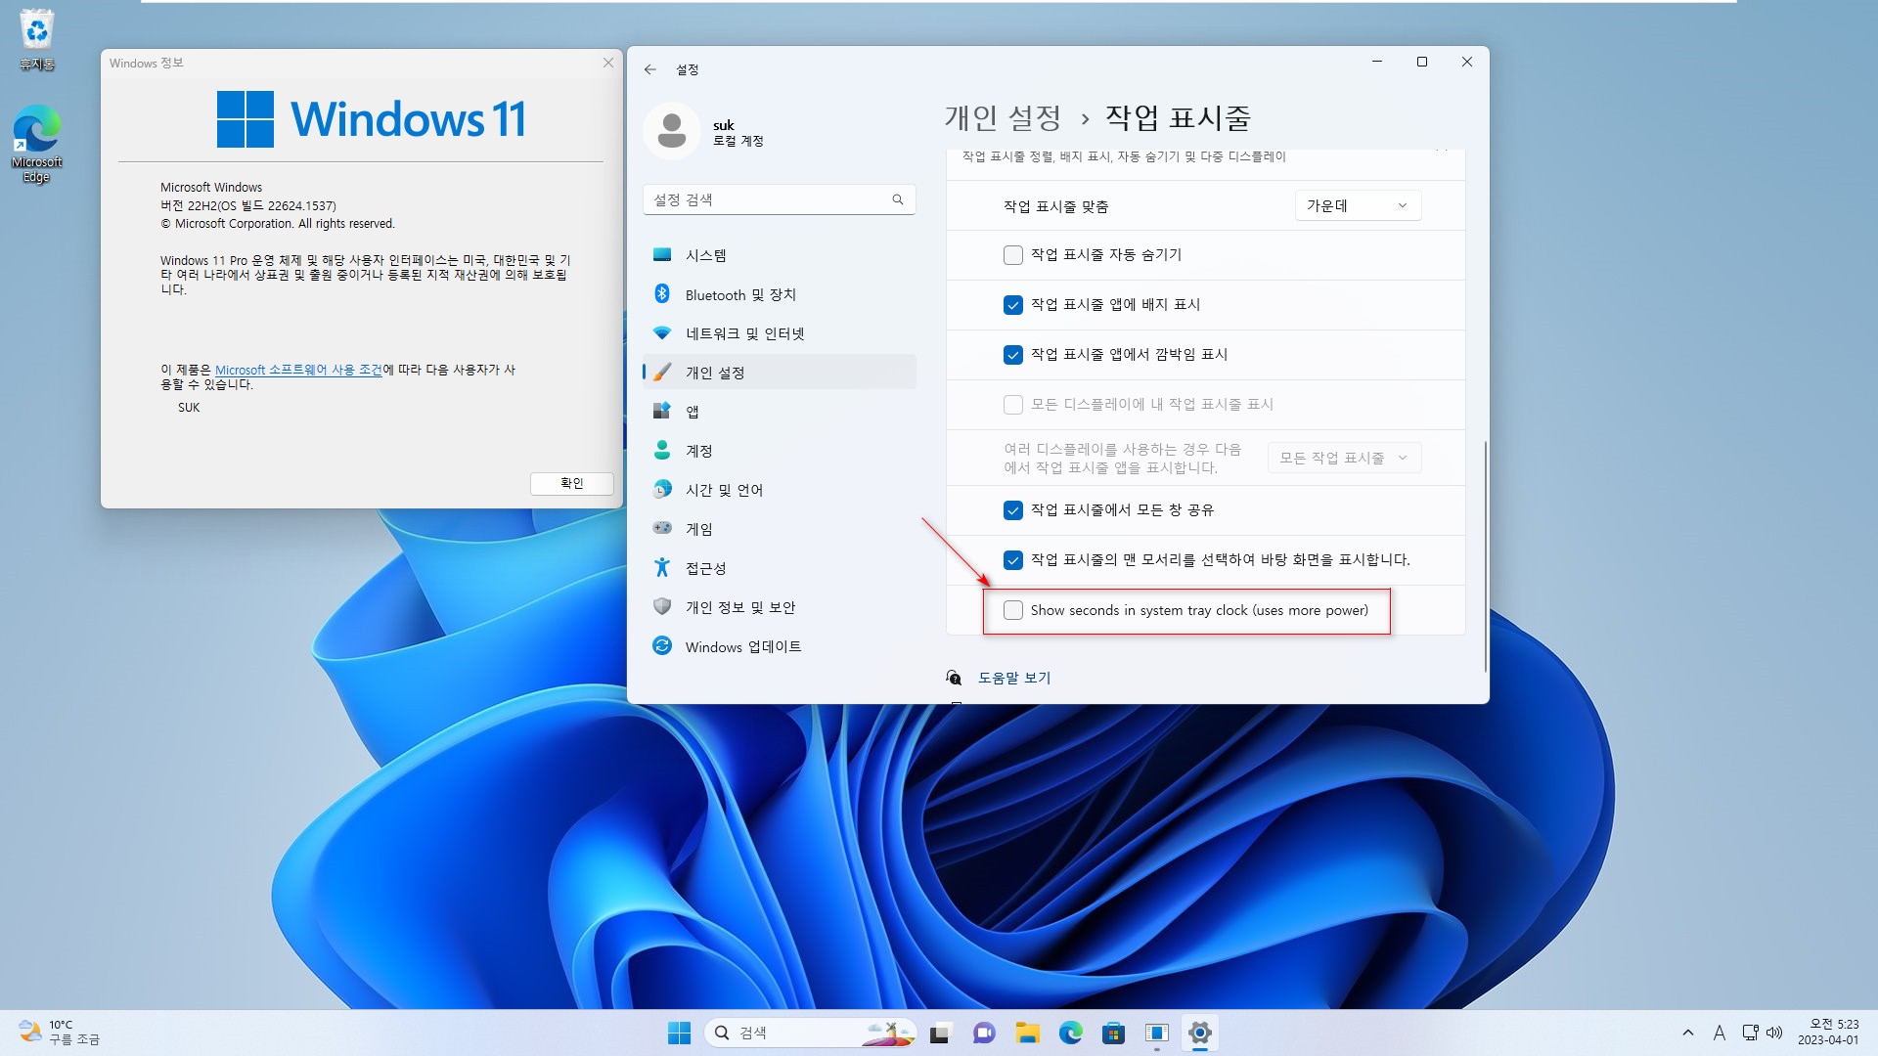This screenshot has width=1878, height=1056.
Task: Click the Settings window vertical scrollbar
Action: coord(1485,555)
